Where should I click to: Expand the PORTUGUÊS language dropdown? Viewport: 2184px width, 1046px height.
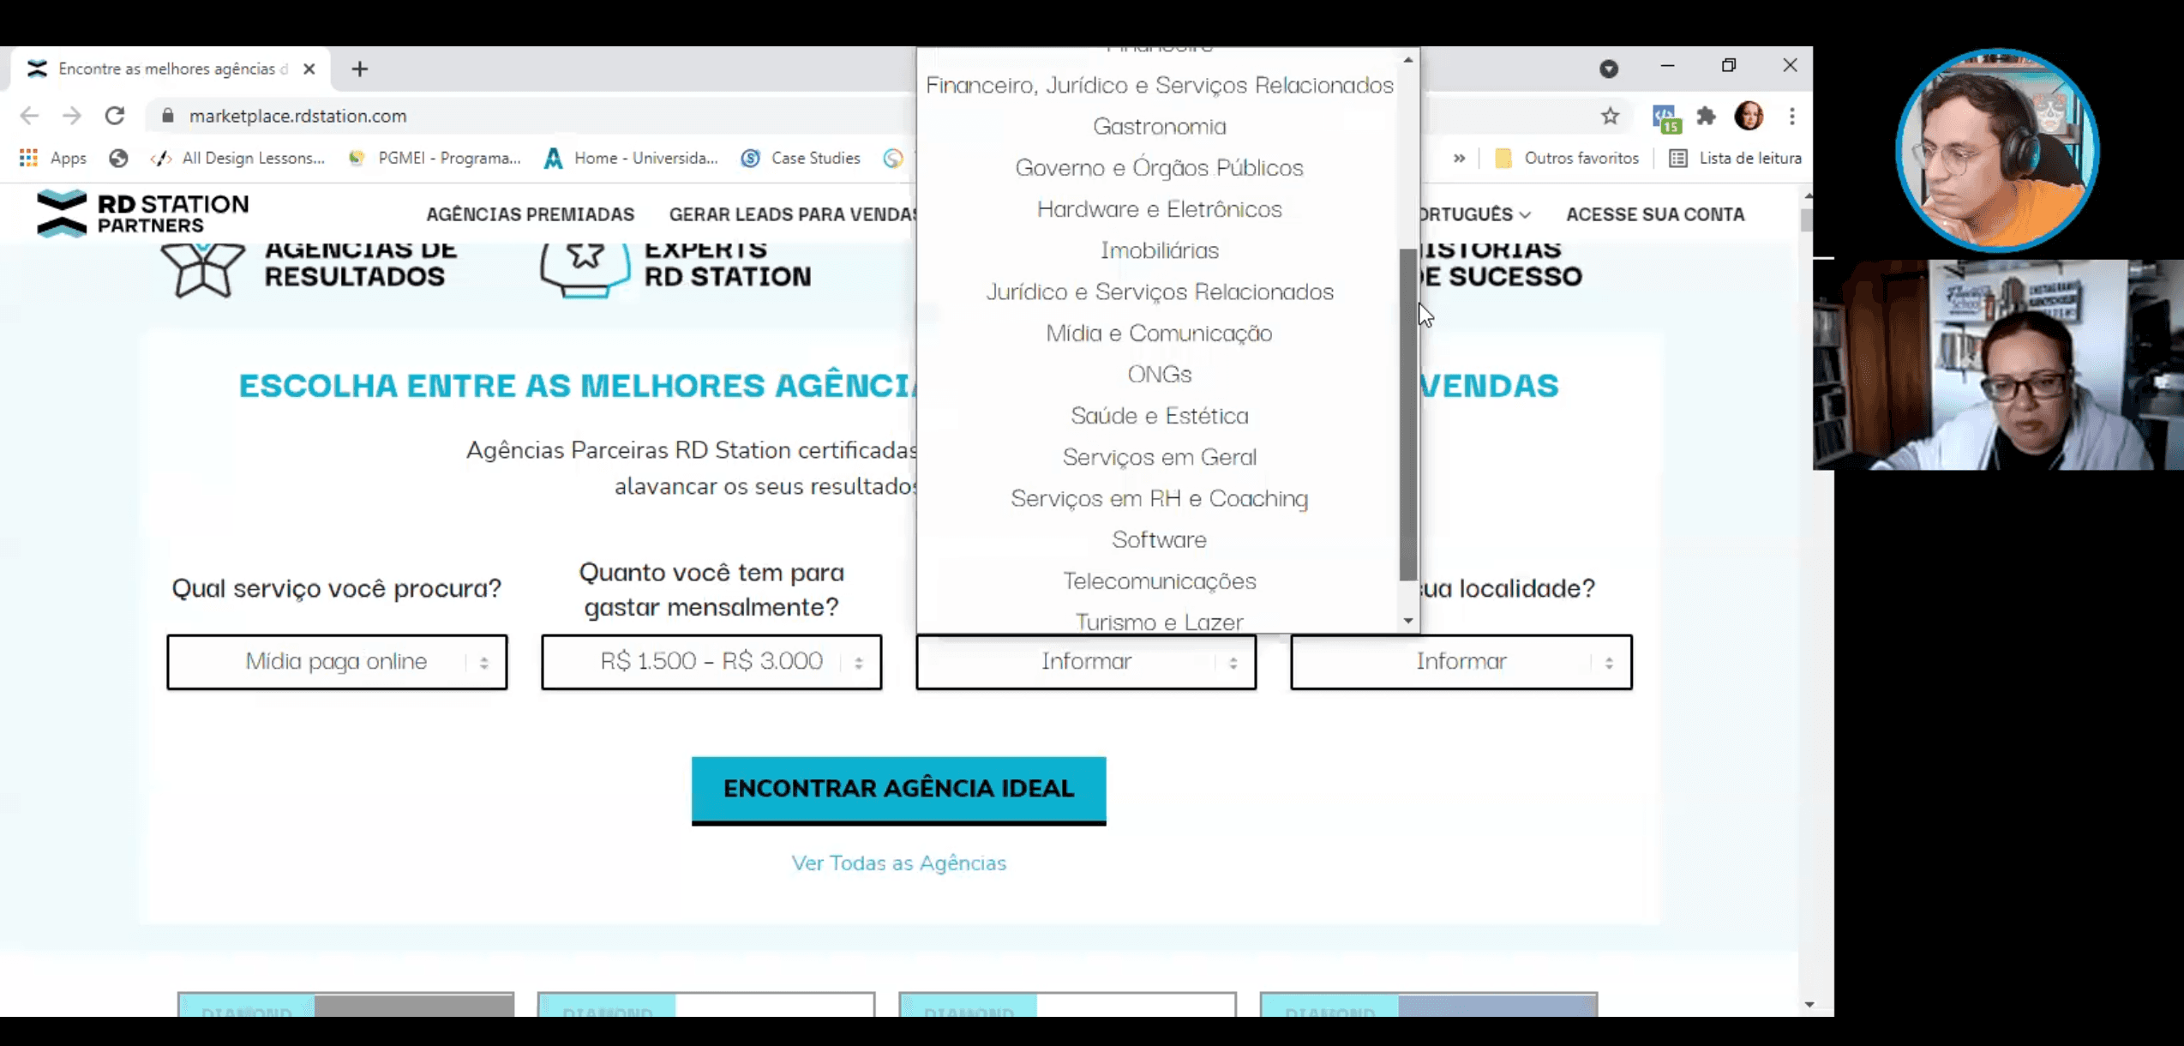pyautogui.click(x=1475, y=214)
